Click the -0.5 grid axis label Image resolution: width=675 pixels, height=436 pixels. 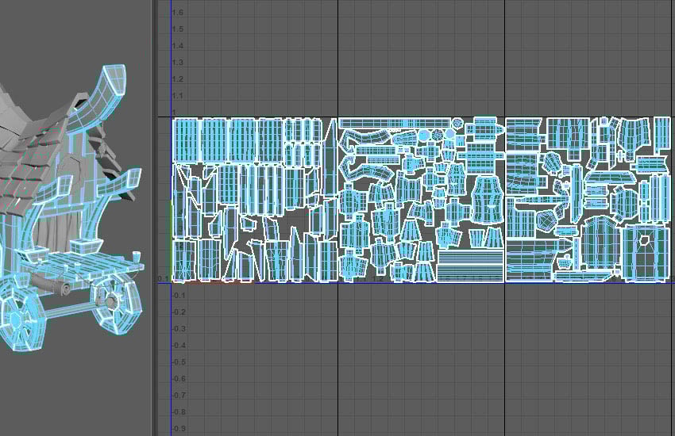(179, 362)
